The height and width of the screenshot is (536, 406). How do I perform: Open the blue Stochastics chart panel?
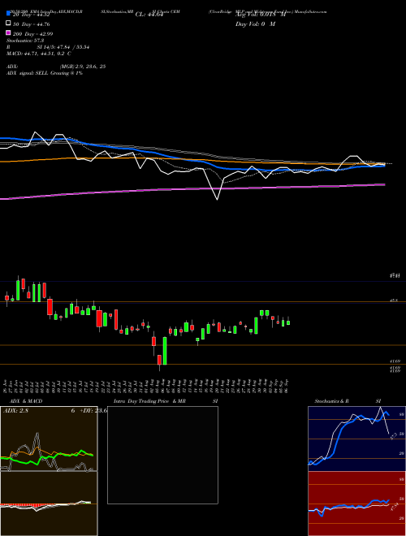(356, 439)
